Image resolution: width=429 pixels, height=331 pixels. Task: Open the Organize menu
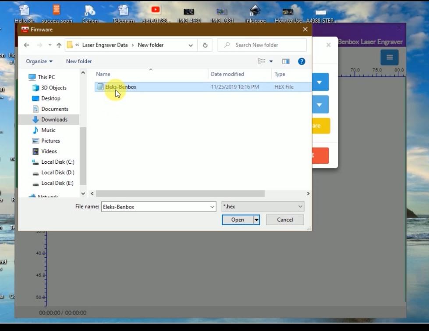pyautogui.click(x=39, y=61)
